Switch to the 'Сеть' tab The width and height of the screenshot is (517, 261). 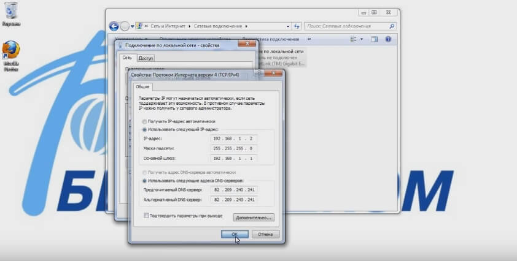pyautogui.click(x=127, y=58)
